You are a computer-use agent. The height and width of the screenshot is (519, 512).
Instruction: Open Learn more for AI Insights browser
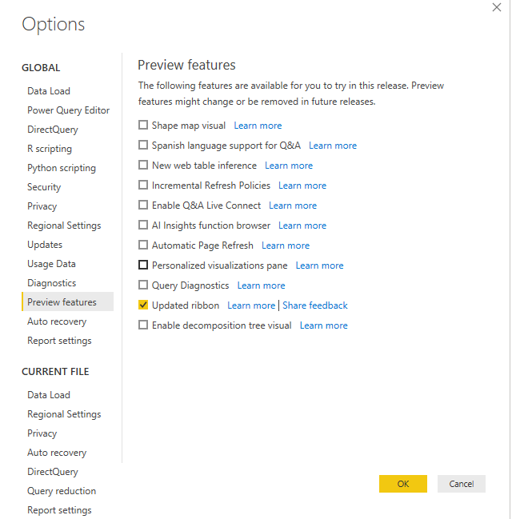(x=302, y=226)
